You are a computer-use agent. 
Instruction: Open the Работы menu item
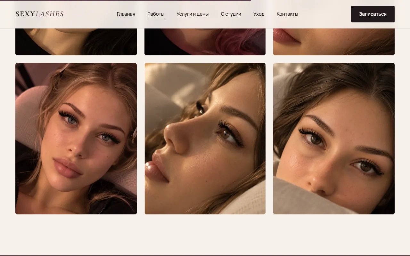click(x=156, y=14)
